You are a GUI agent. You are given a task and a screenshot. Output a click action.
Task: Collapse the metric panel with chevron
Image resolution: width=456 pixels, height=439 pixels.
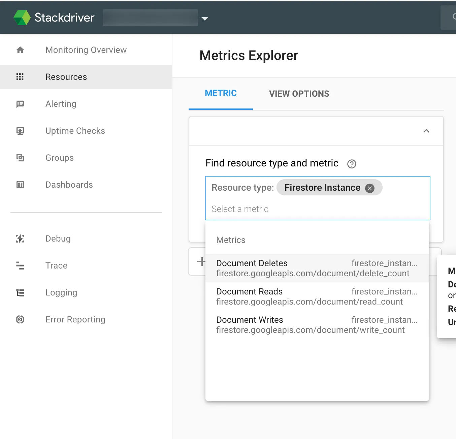point(426,131)
